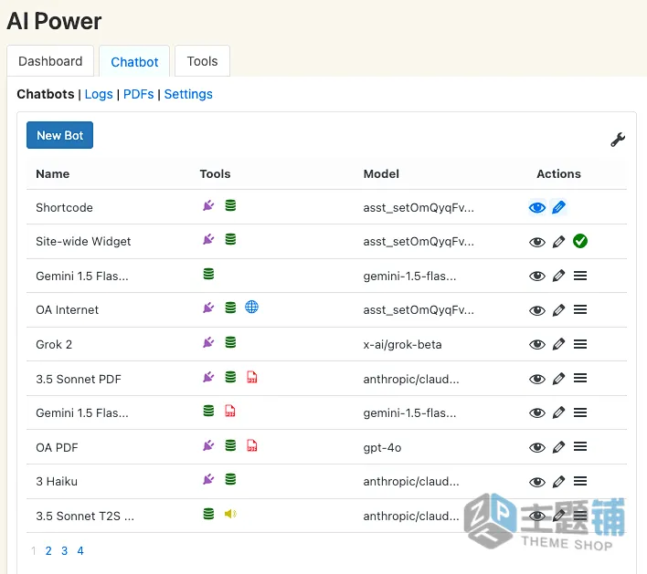This screenshot has width=647, height=574.
Task: Edit the 3 Haiku bot
Action: coord(558,481)
